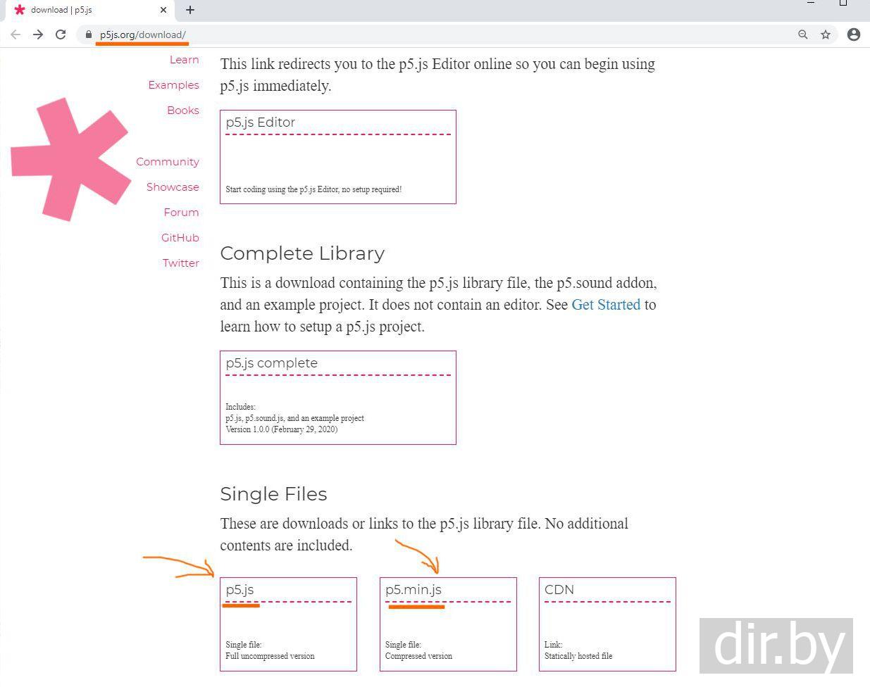This screenshot has height=687, width=870.
Task: Open the zoom magnifier icon in address bar
Action: click(x=802, y=34)
